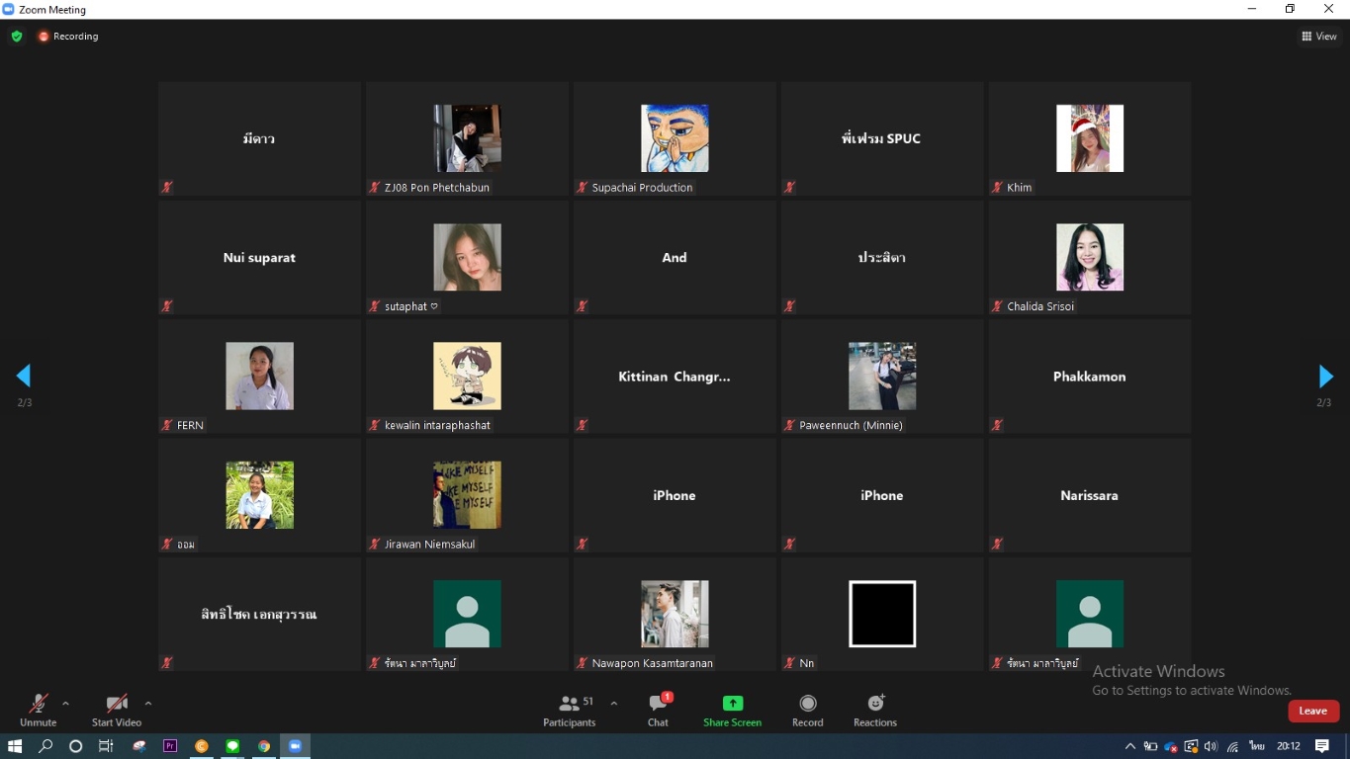Click the tile labeled And
The width and height of the screenshot is (1350, 759).
(x=675, y=257)
